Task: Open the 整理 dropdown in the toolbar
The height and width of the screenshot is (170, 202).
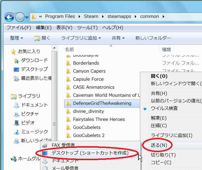Action: click(x=16, y=38)
